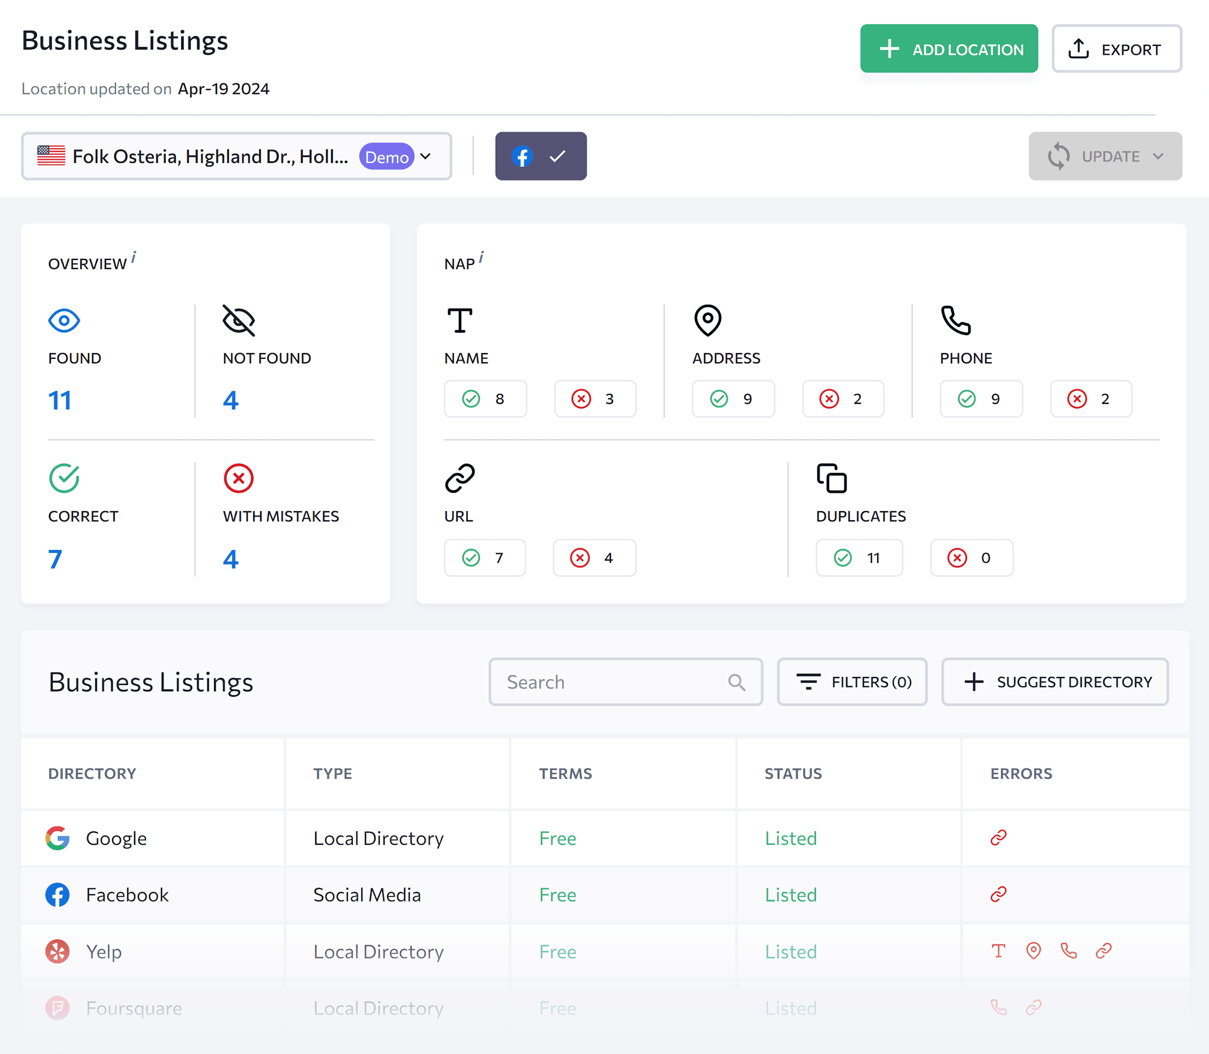Click the Directory column header
The image size is (1209, 1054).
coord(92,773)
